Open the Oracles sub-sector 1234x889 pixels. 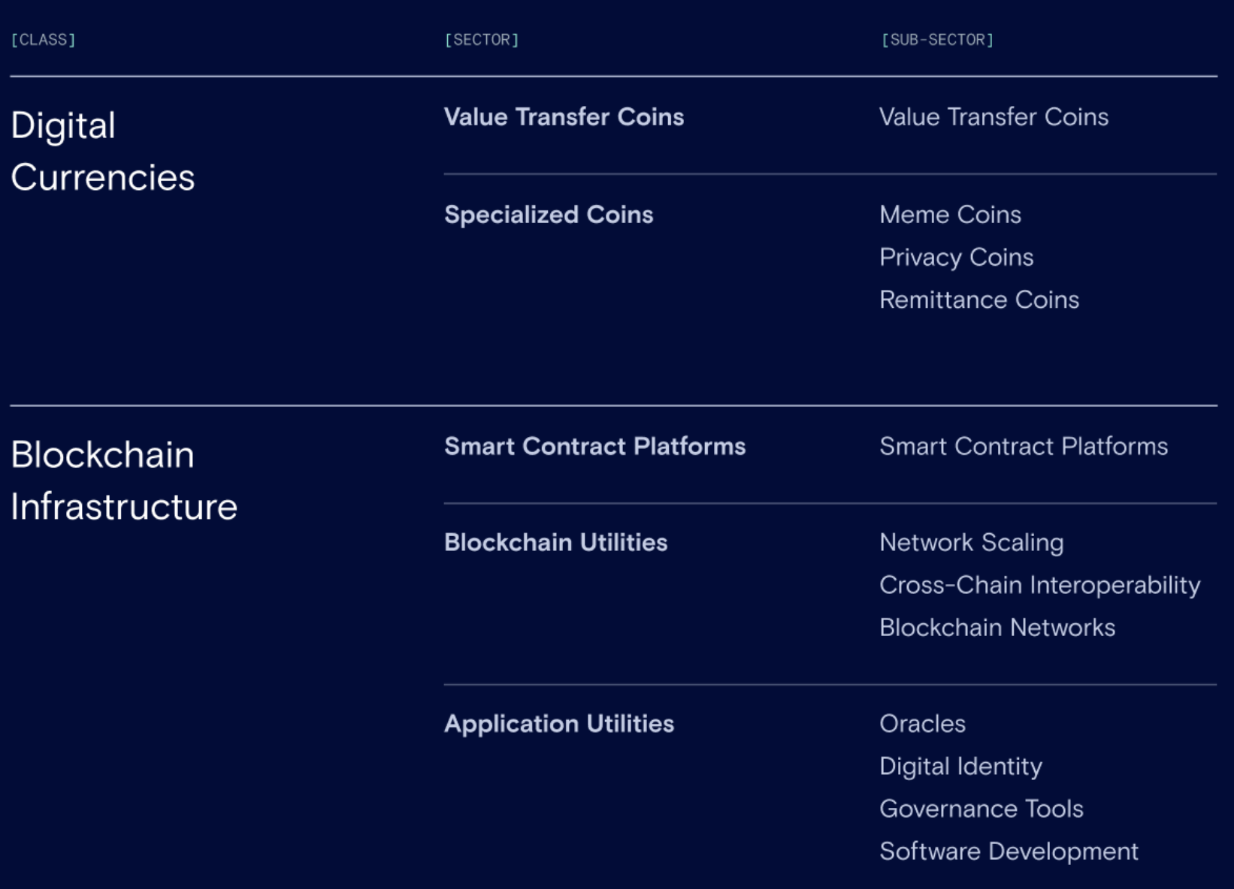(922, 724)
